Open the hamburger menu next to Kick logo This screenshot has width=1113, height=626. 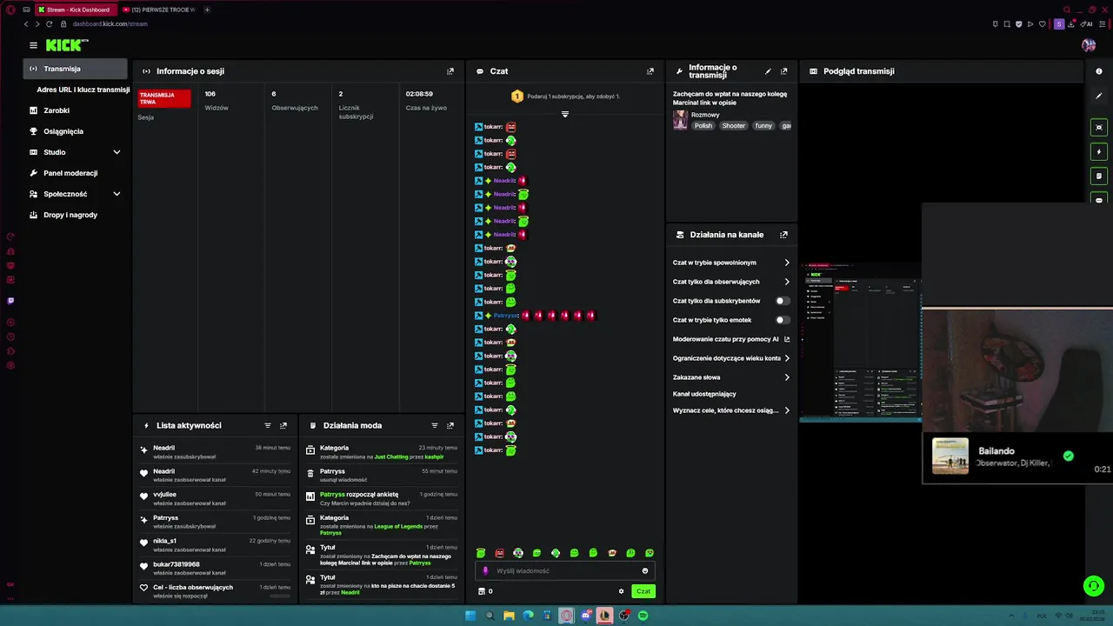pos(33,45)
